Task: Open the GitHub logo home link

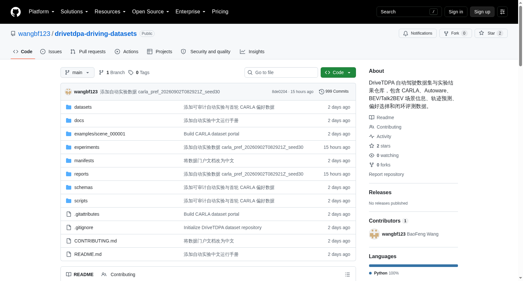Action: tap(16, 12)
